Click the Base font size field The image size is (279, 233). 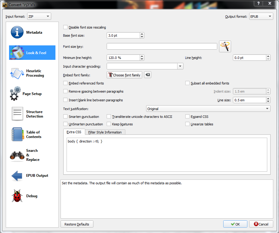click(x=123, y=35)
